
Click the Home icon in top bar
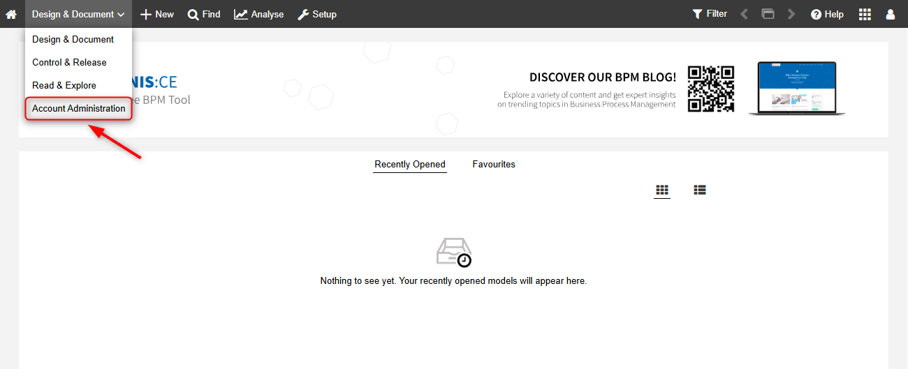[x=11, y=14]
